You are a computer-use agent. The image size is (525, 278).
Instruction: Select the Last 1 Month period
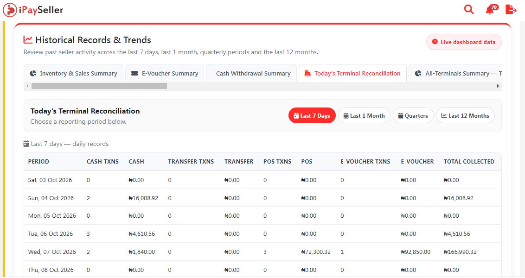pos(364,115)
